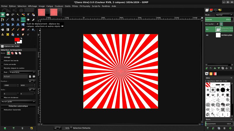Enable the Réduction fusionnée checkbox
The image size is (234, 131).
(x=2, y=110)
